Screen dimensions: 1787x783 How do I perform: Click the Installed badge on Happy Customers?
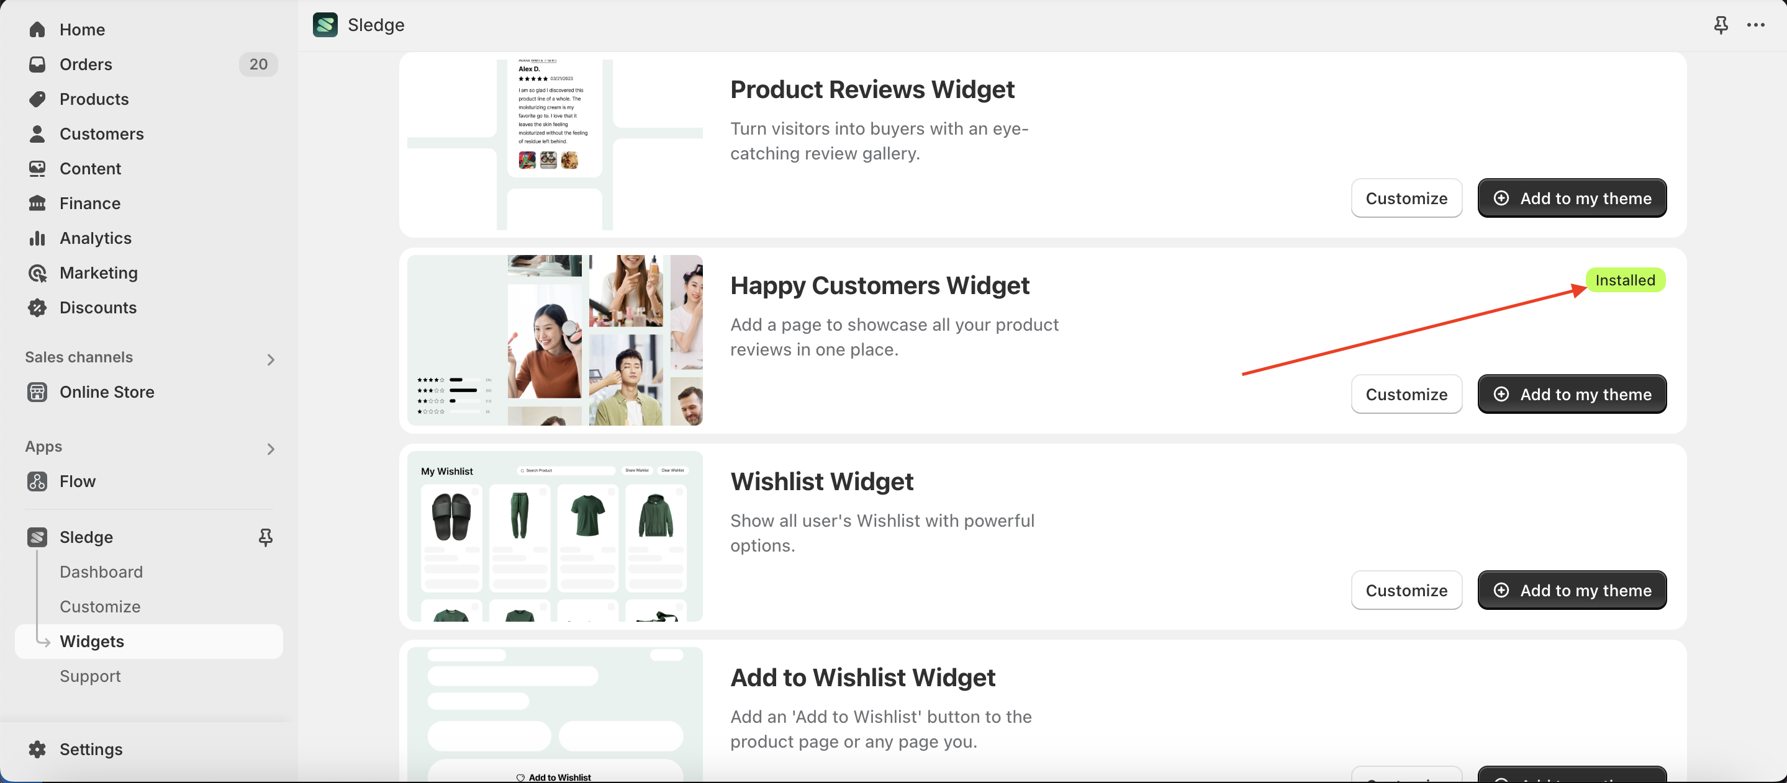tap(1625, 280)
